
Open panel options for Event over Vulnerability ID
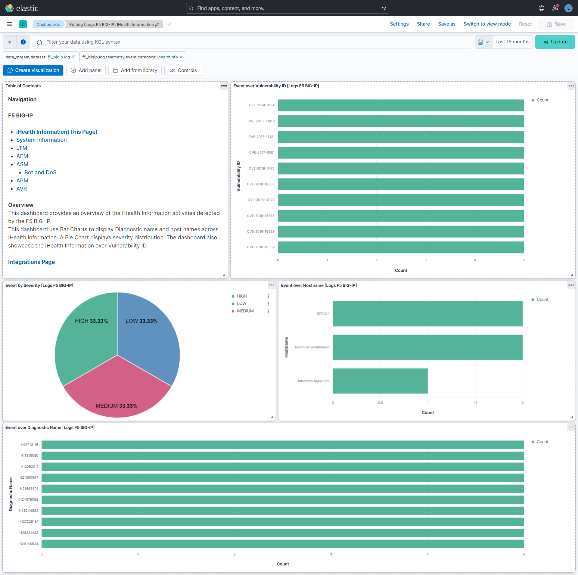pos(571,86)
